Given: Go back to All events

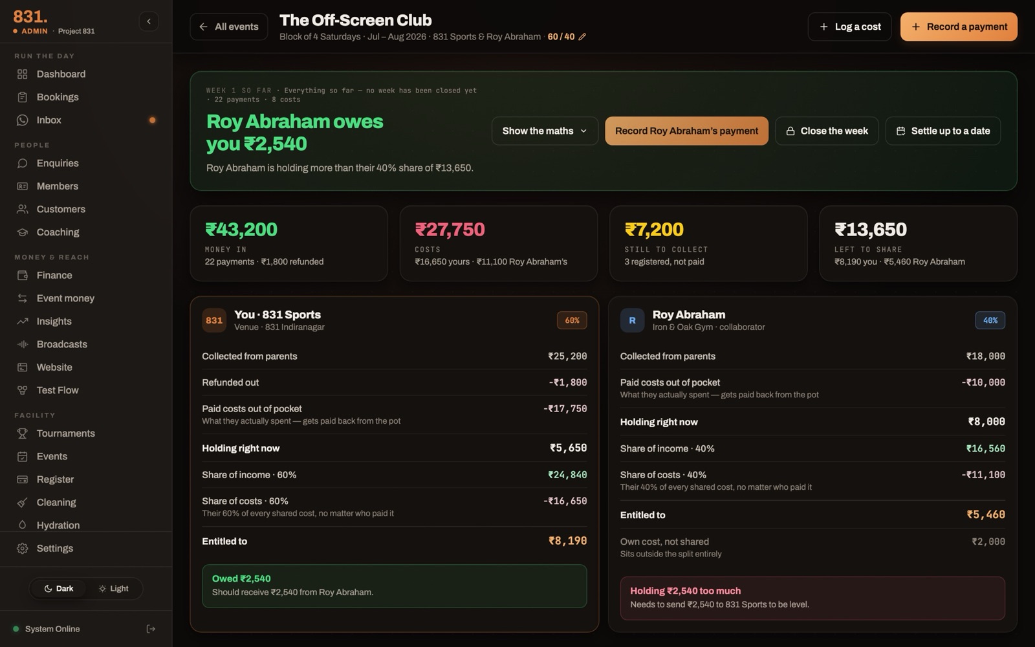Looking at the screenshot, I should pos(229,27).
